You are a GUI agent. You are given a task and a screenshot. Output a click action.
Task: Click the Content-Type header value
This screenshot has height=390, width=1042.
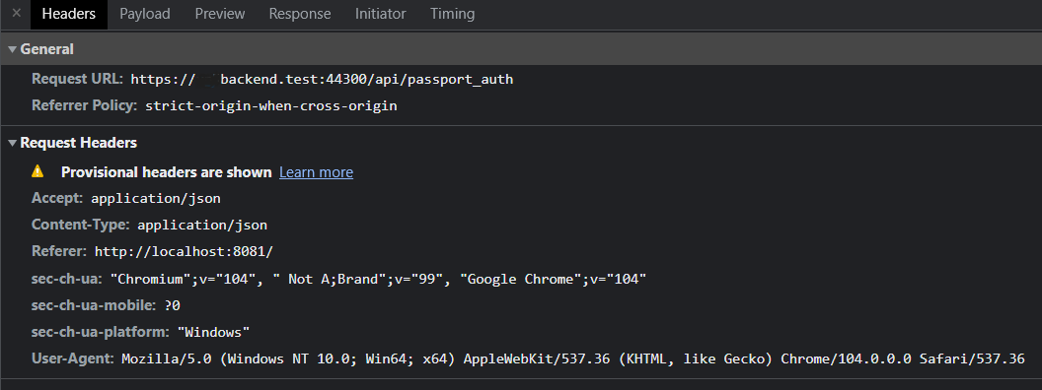pyautogui.click(x=202, y=225)
